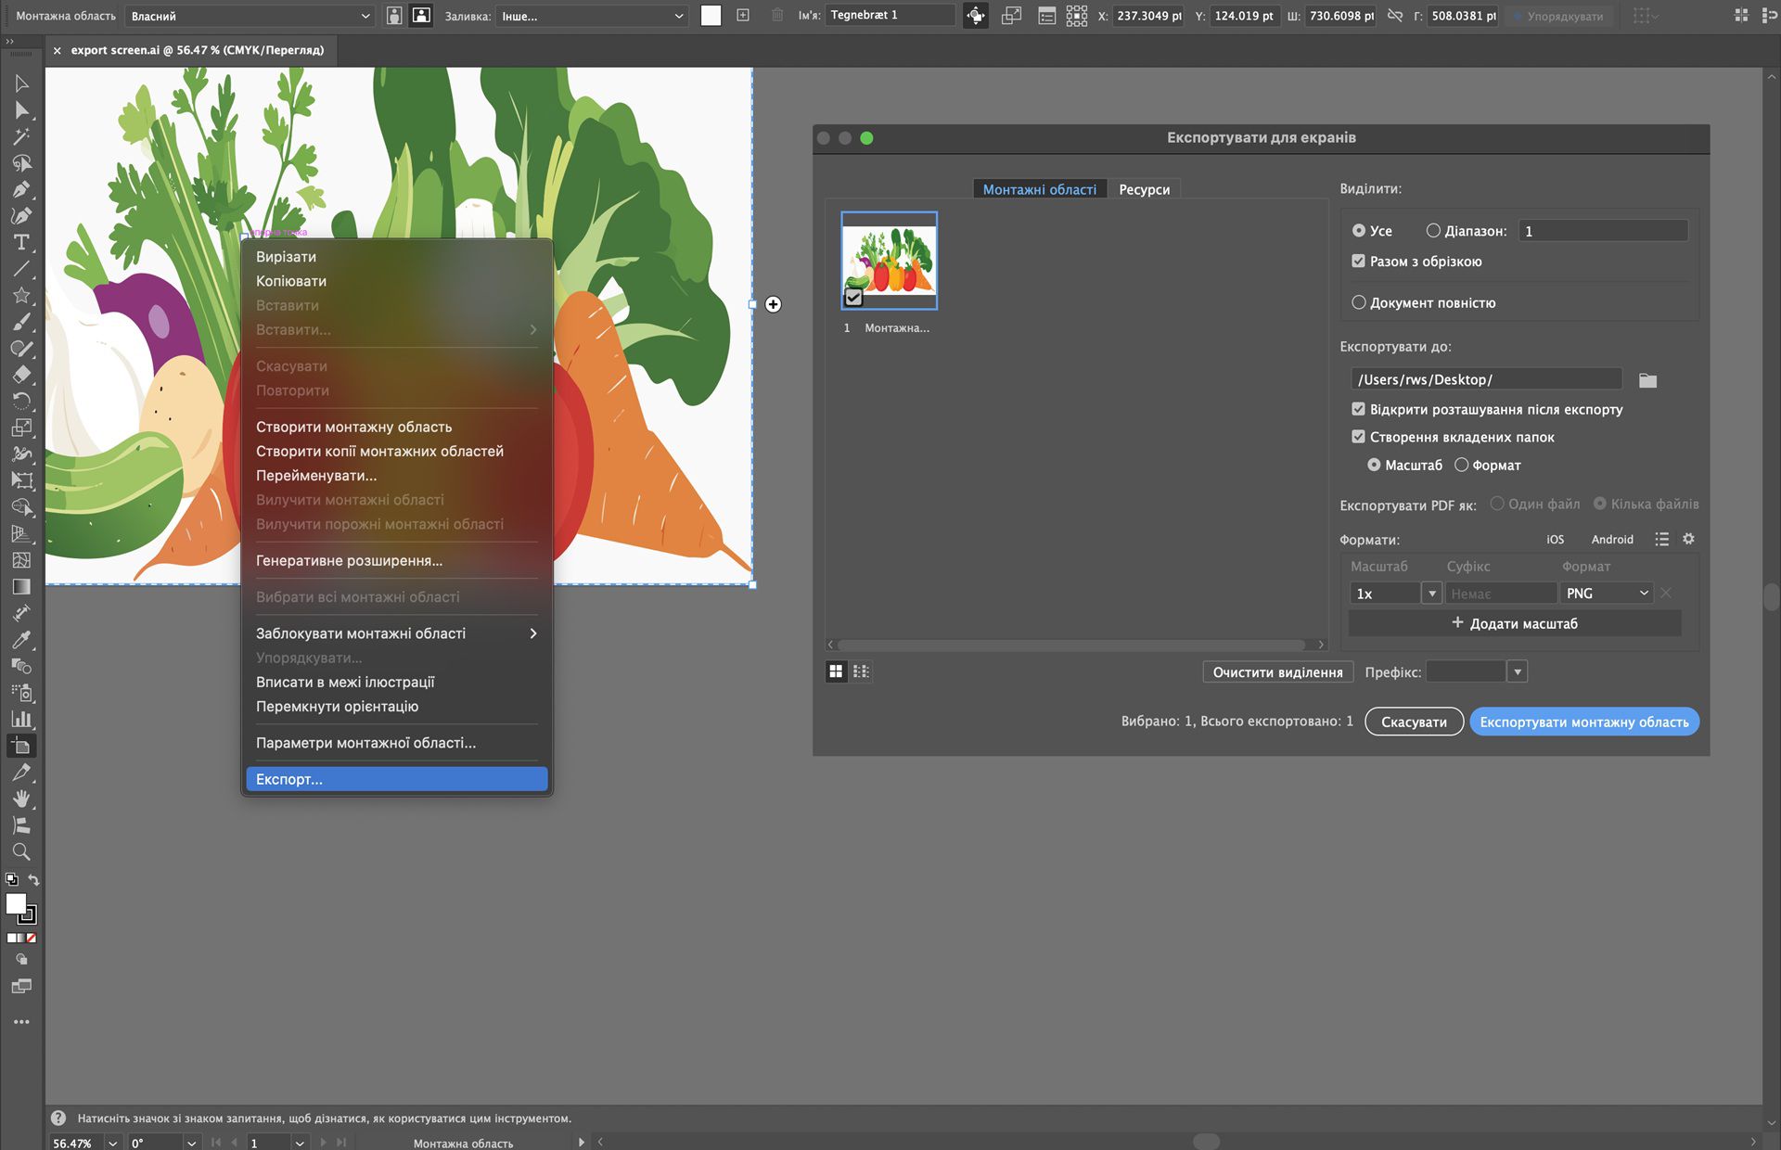
Task: Select the 'Діапазон' radio button
Action: [1433, 230]
